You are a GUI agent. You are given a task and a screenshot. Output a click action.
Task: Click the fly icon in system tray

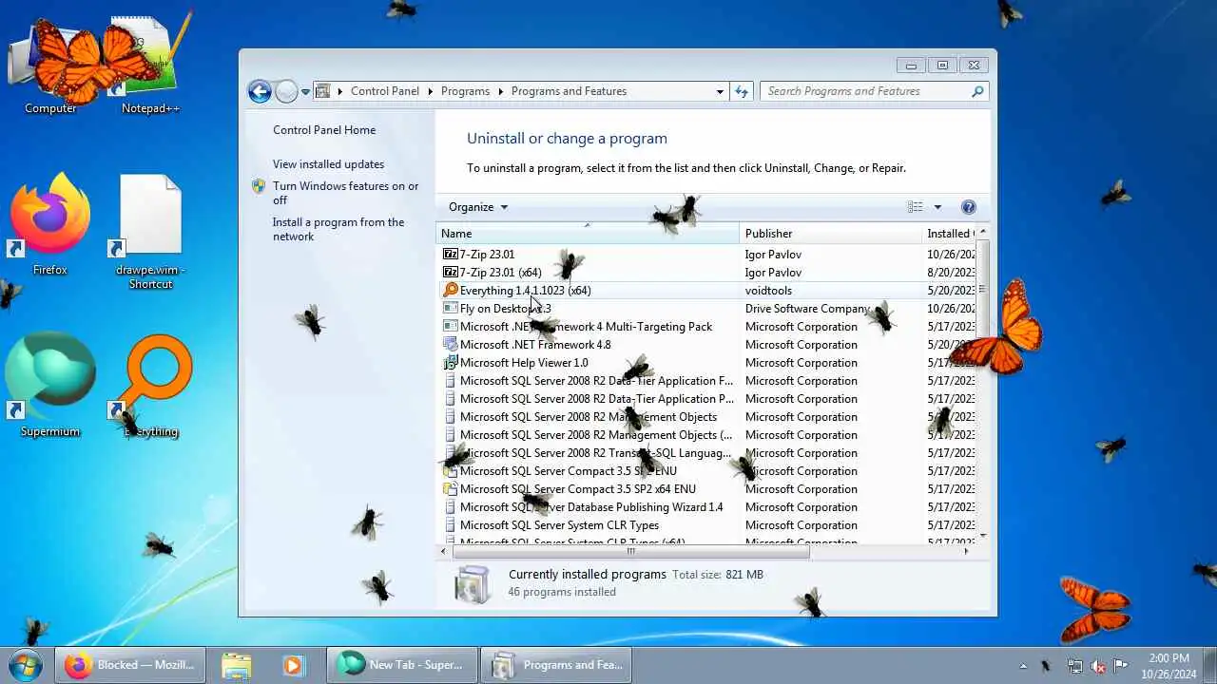click(x=1047, y=666)
